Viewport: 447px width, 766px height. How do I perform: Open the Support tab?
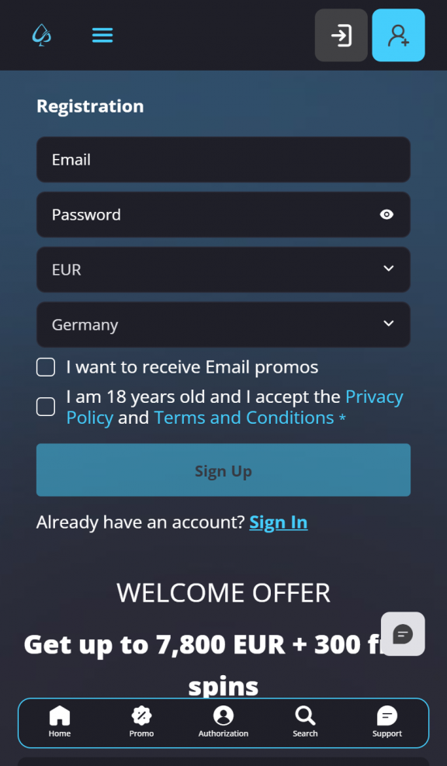[387, 722]
